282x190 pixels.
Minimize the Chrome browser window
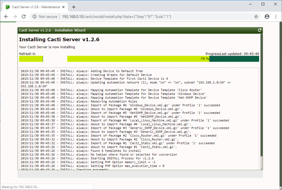pyautogui.click(x=250, y=4)
